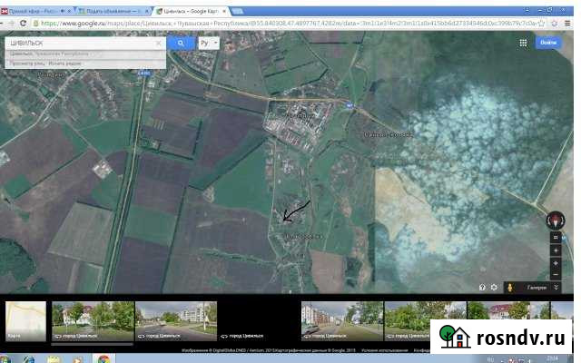Click the Войти sign-in button
The height and width of the screenshot is (363, 581).
pyautogui.click(x=548, y=42)
